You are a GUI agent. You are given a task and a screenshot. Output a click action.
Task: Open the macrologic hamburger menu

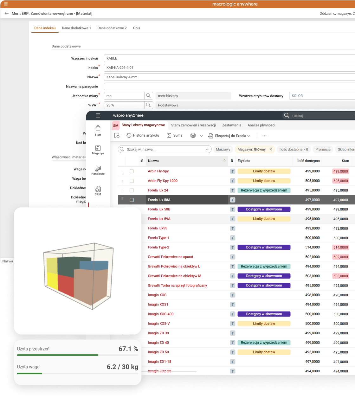tap(5, 4)
